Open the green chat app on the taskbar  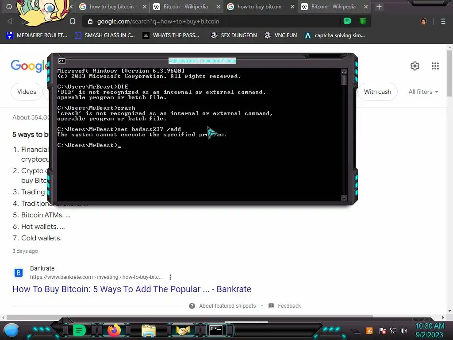click(80, 330)
